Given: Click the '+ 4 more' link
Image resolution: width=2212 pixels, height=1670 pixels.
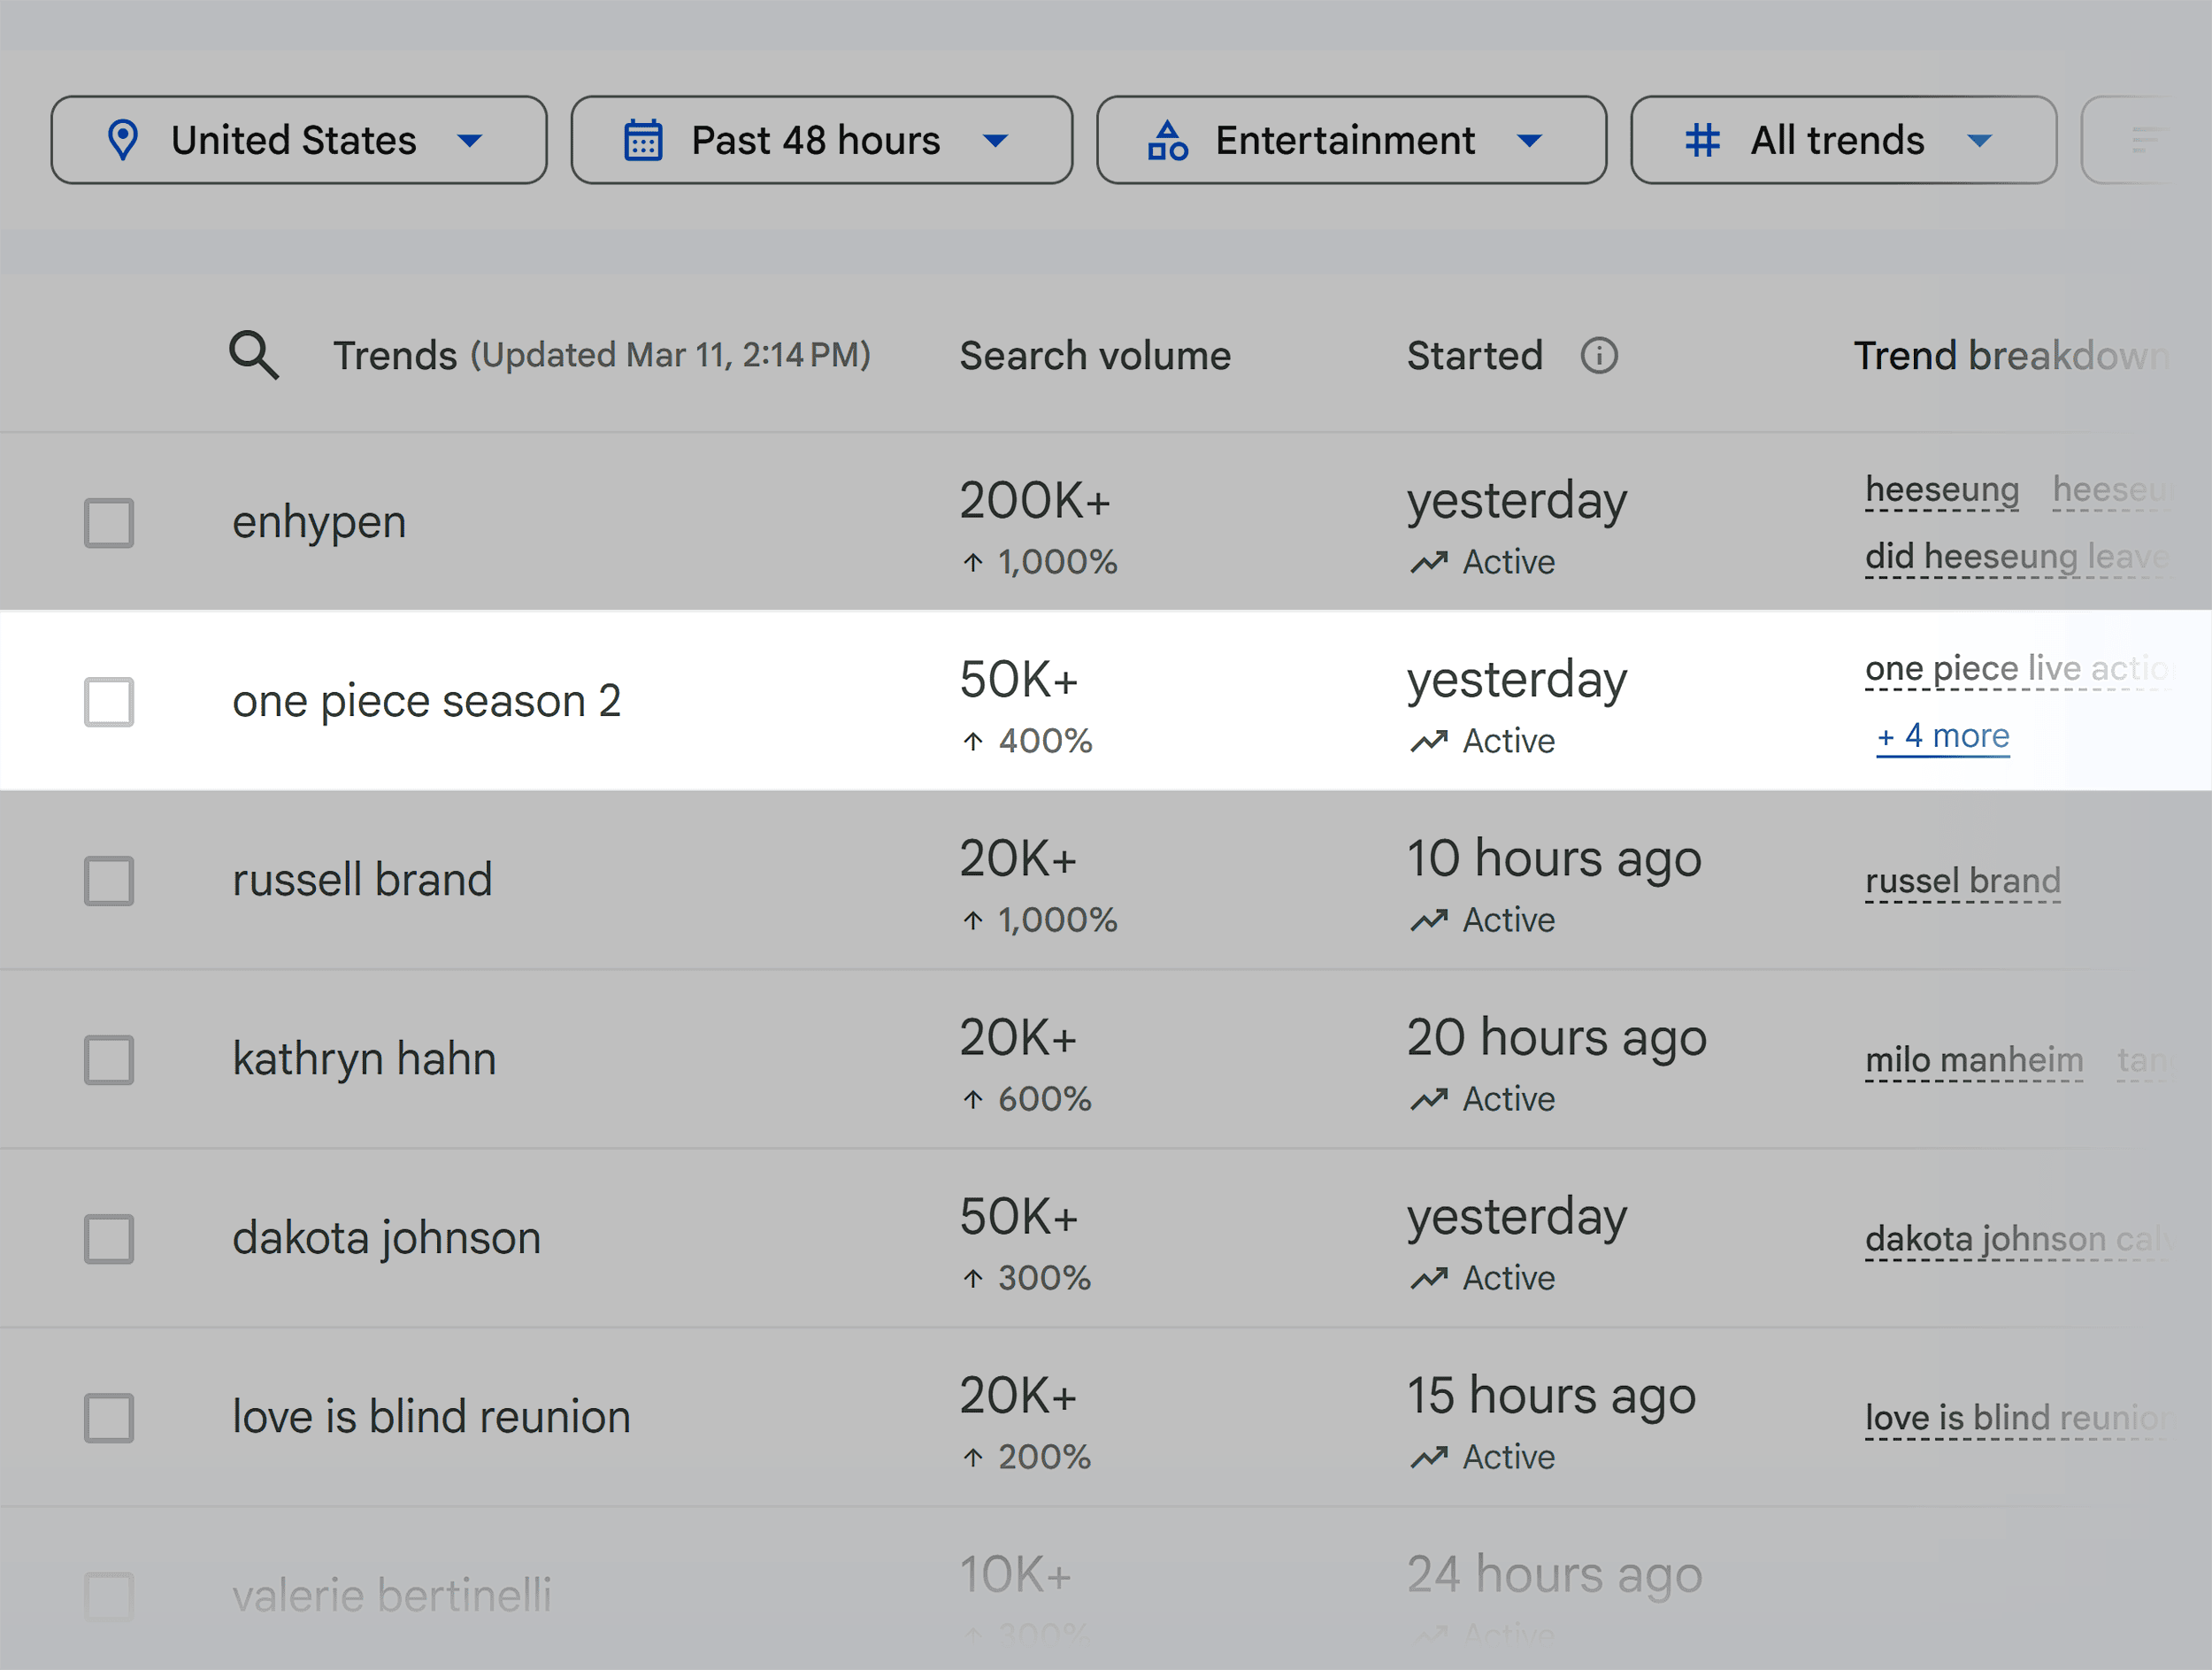Looking at the screenshot, I should (x=1942, y=736).
